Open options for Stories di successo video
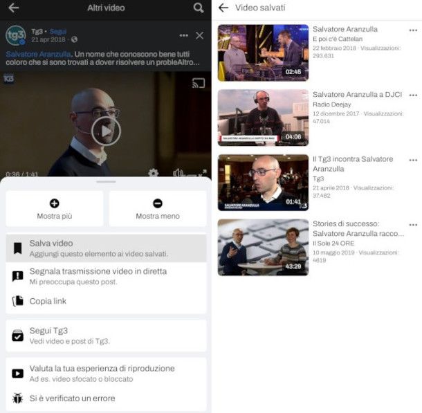Screen dimensions: 422x413 point(413,225)
